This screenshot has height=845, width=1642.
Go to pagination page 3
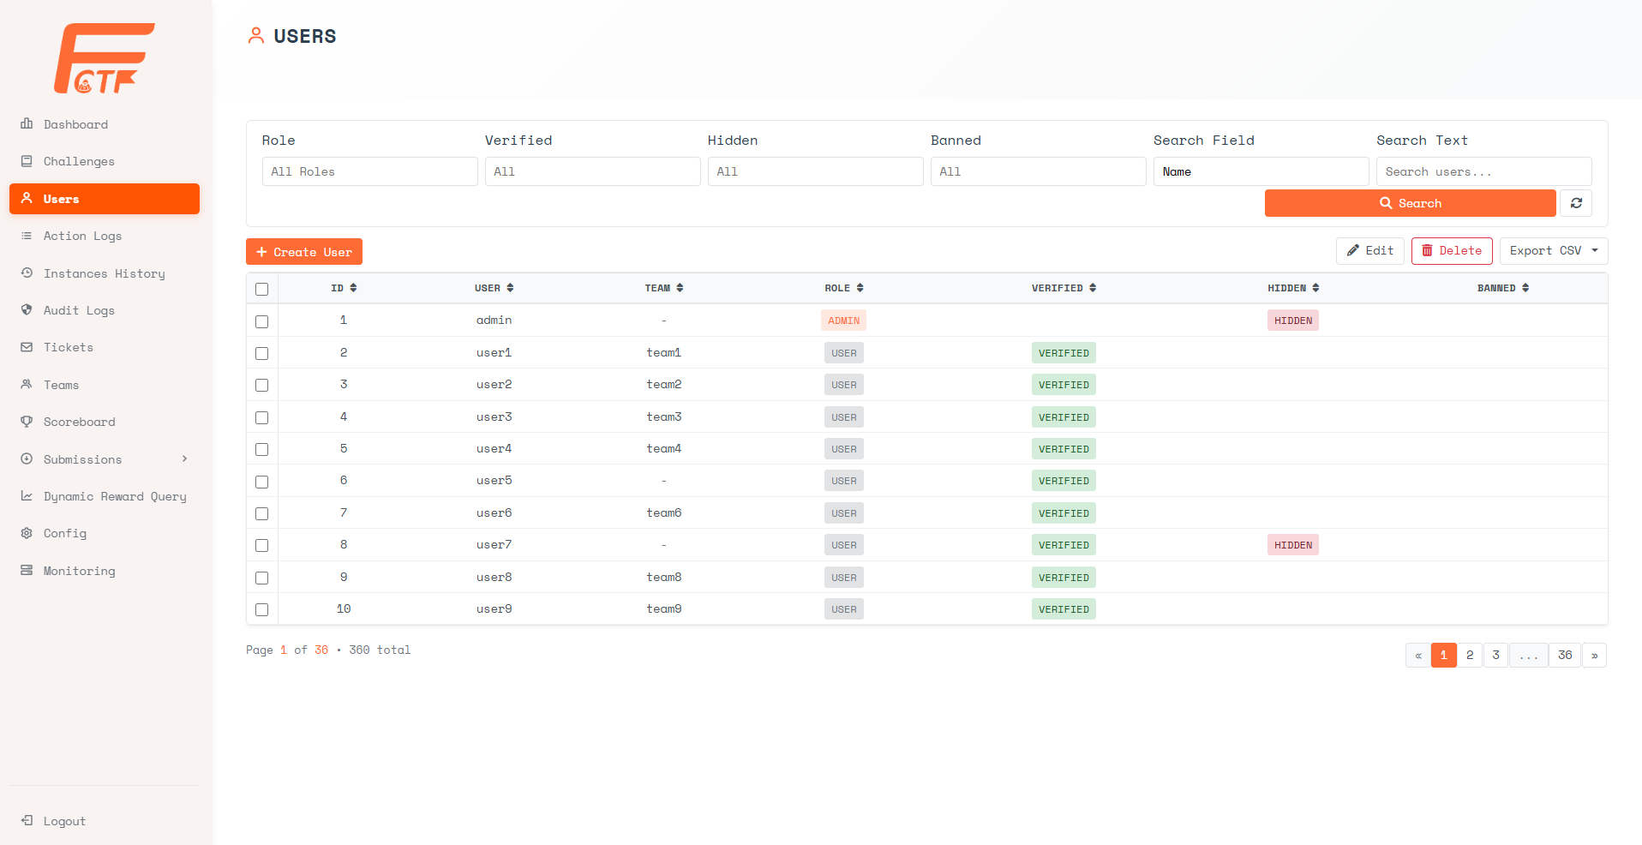pos(1495,656)
